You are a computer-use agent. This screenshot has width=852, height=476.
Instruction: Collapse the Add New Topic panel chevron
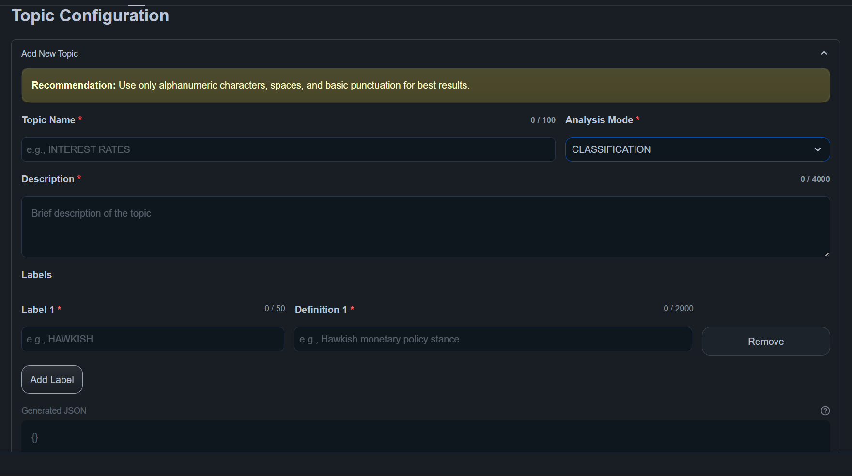(824, 53)
